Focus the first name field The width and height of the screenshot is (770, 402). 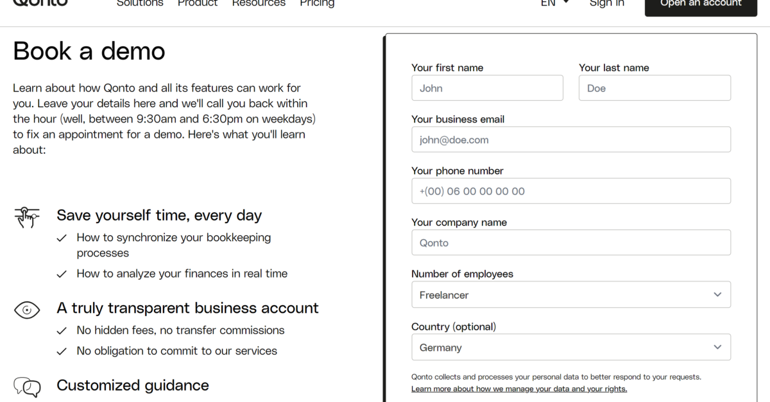point(488,88)
